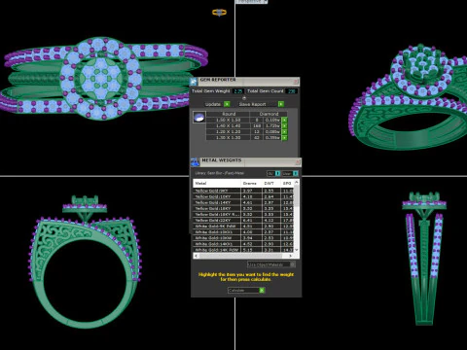
Task: Select the White Gold 9K PdW row
Action: (243, 227)
